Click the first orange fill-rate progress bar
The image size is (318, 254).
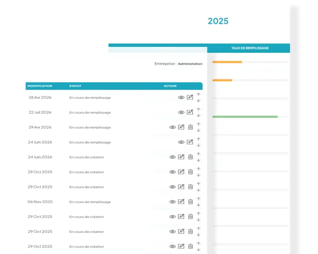click(227, 62)
